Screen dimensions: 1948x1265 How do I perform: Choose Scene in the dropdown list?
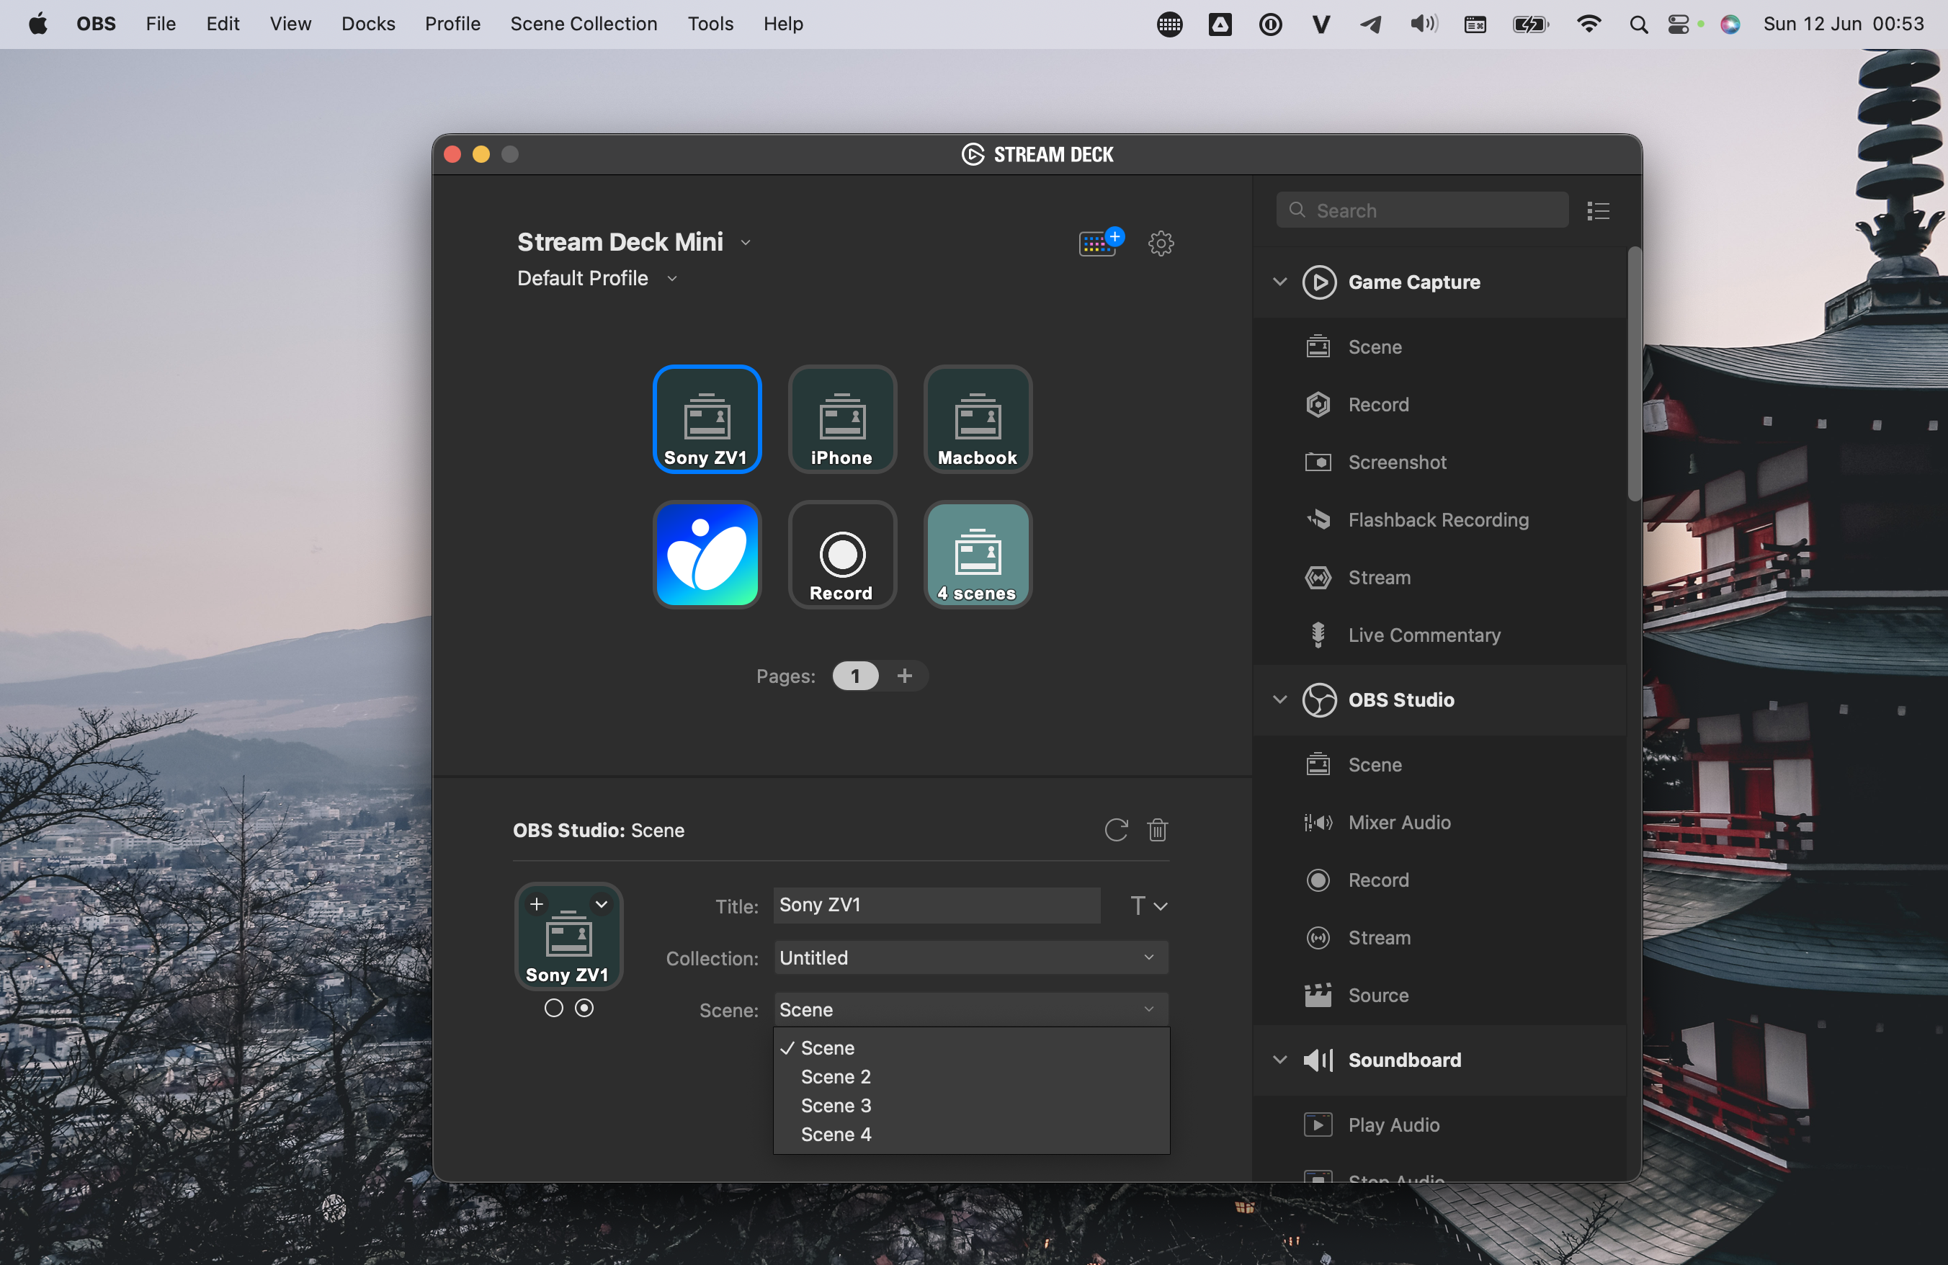[970, 1048]
